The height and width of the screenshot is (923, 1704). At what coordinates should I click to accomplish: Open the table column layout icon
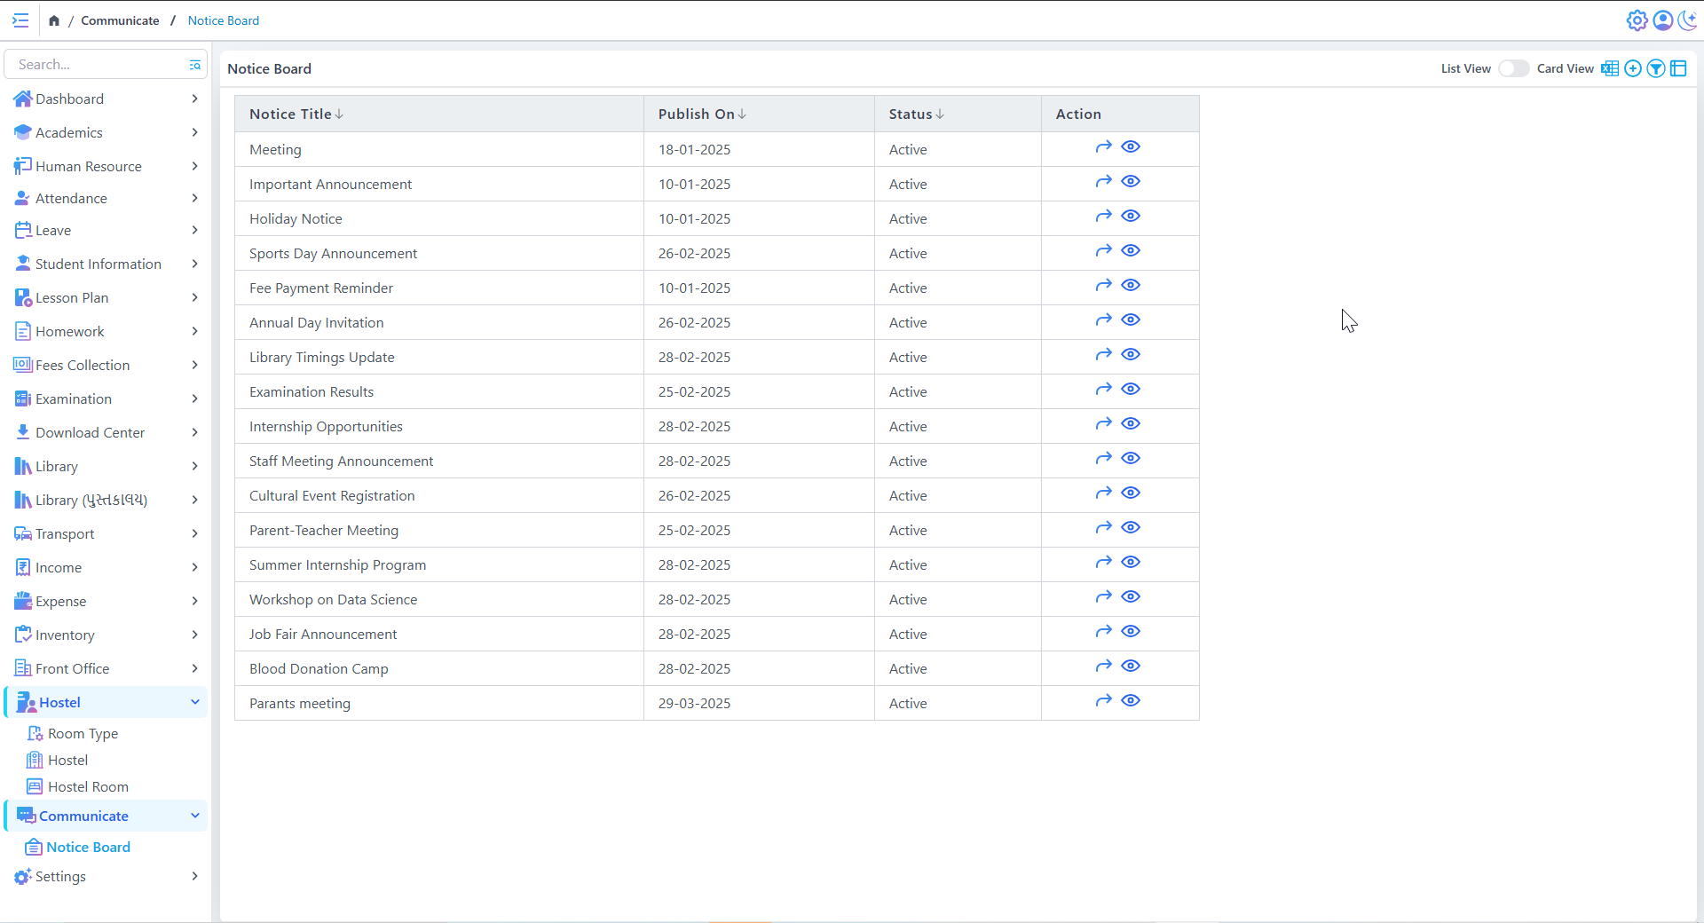(x=1678, y=69)
